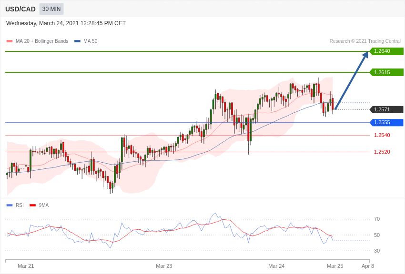Click the Research © 2021 Trading Central credit
405x274 pixels.
(x=365, y=41)
